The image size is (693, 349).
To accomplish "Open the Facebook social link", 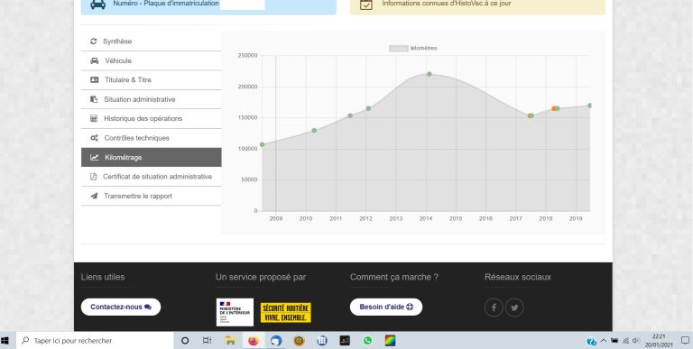I will pos(494,308).
